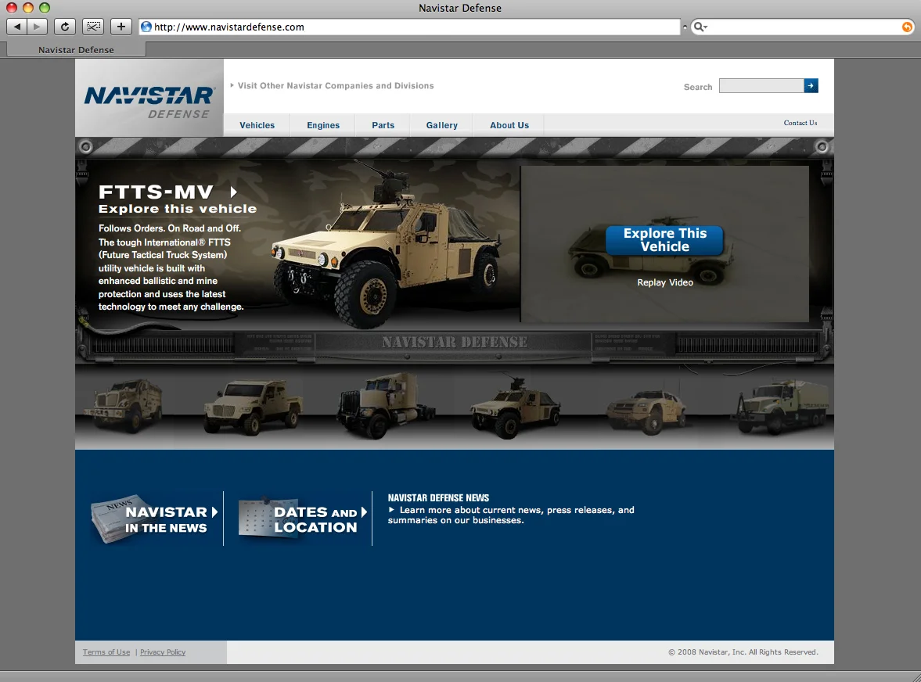Click the Explore This Vehicle blue button

click(665, 240)
